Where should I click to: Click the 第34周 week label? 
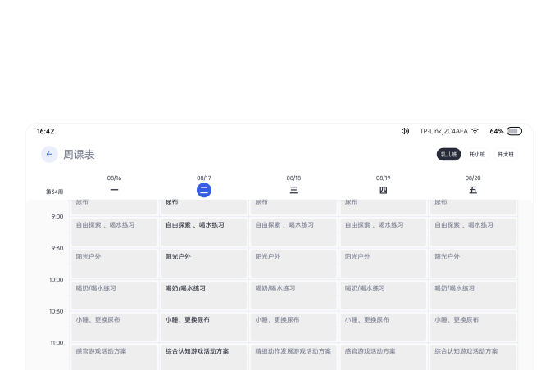[54, 192]
